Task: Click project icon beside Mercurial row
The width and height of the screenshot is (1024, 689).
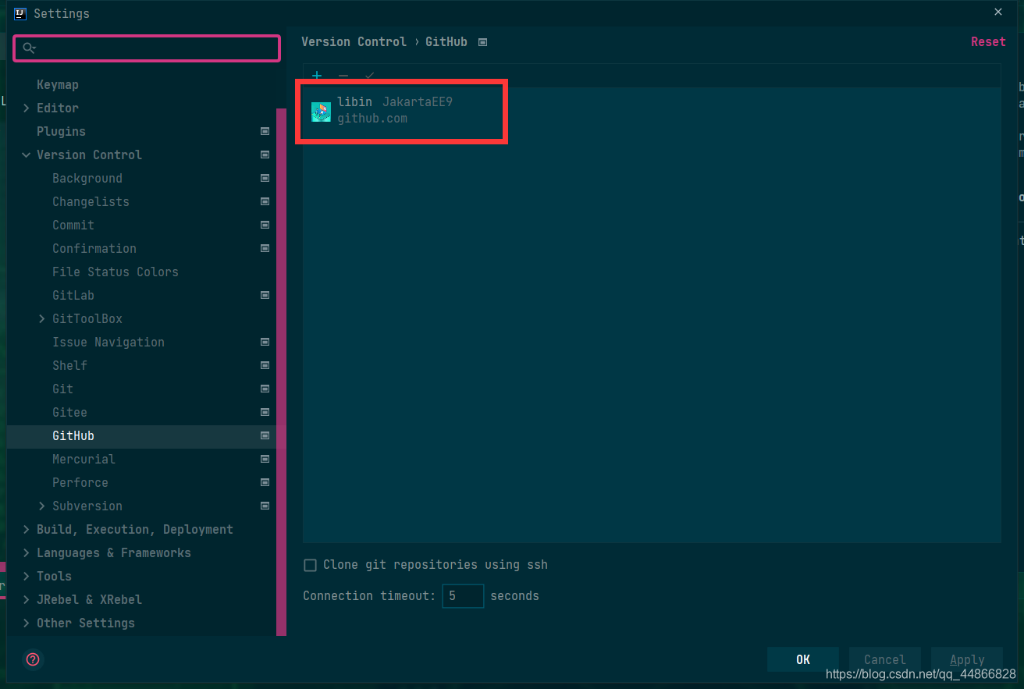Action: pyautogui.click(x=265, y=459)
